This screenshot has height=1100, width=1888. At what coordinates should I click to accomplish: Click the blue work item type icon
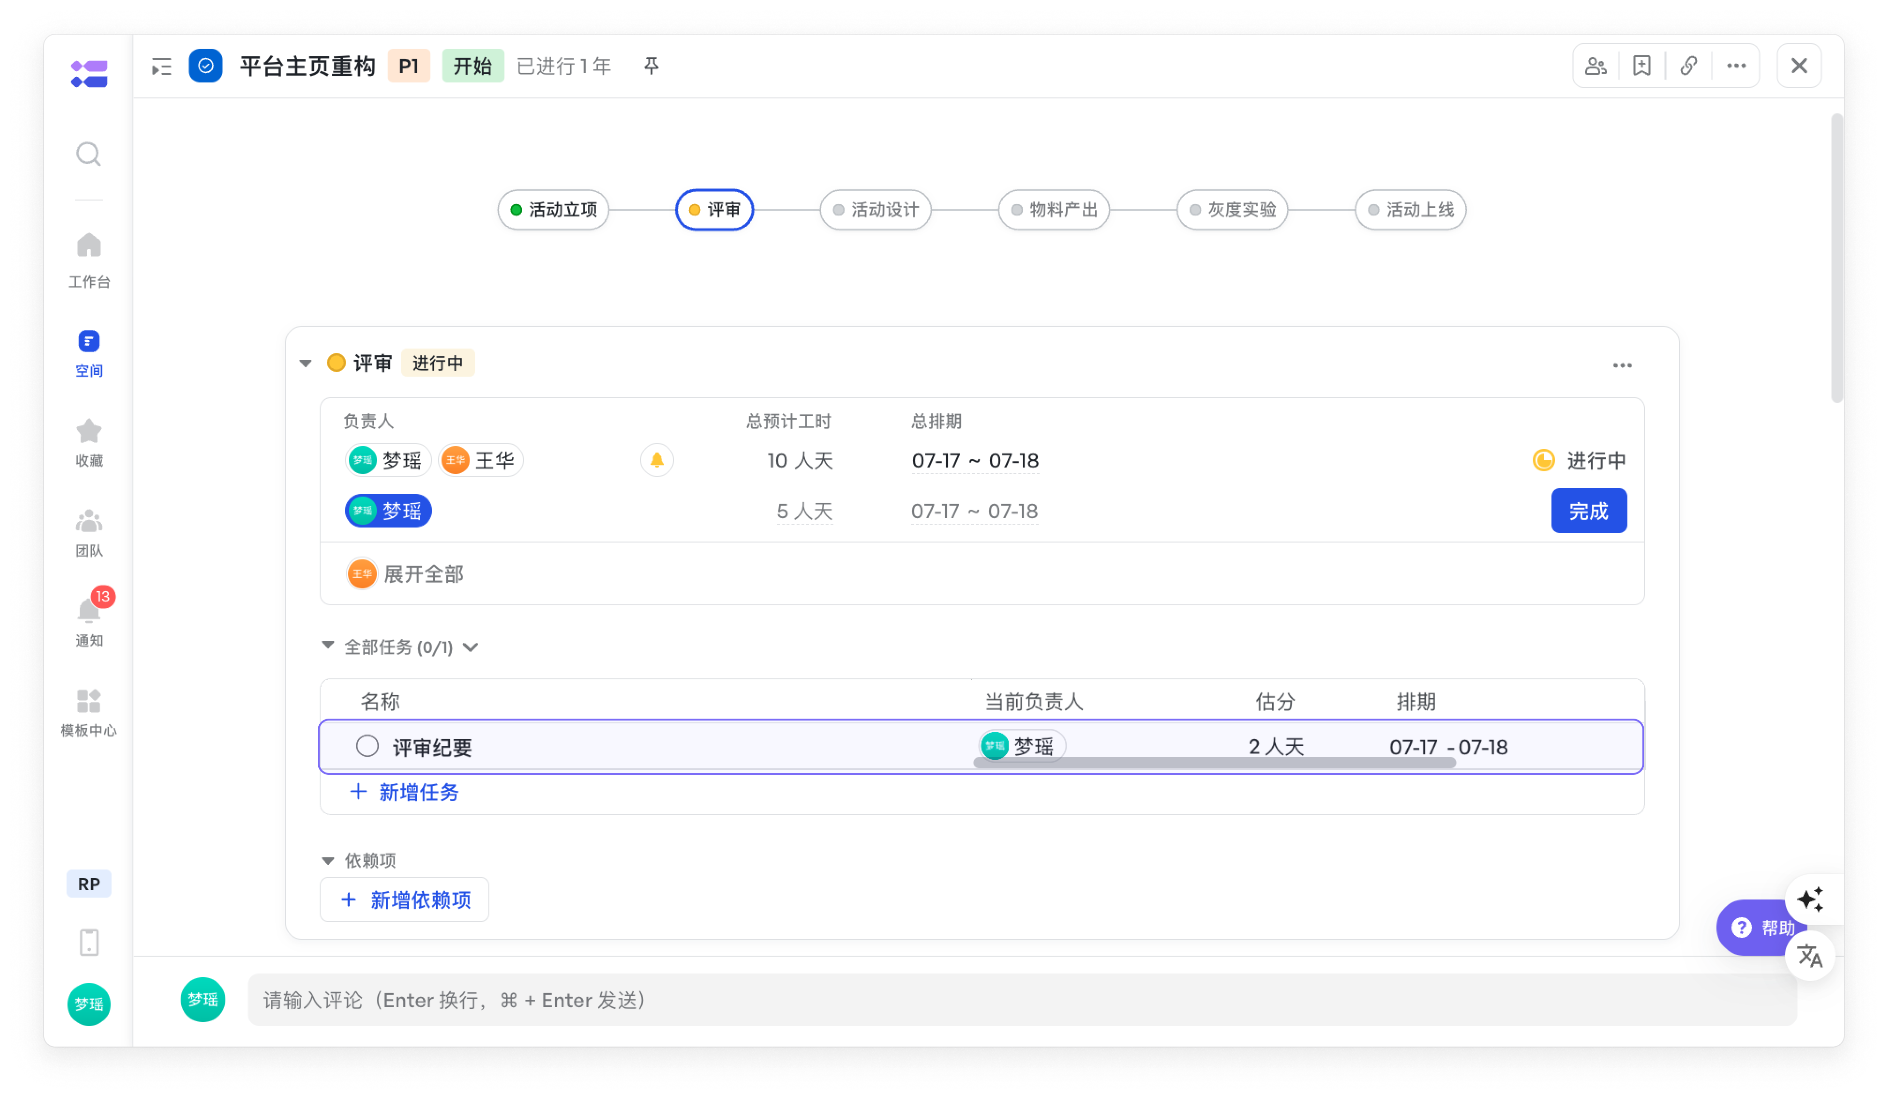coord(205,66)
